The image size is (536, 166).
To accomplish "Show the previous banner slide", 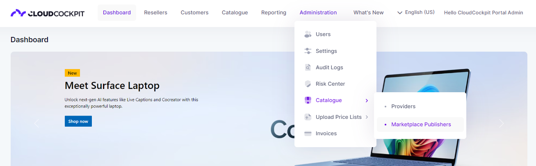I will coord(36,123).
